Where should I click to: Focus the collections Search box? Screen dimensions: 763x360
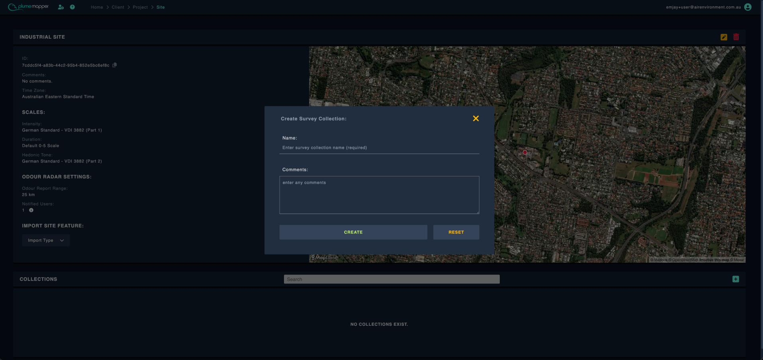point(392,279)
